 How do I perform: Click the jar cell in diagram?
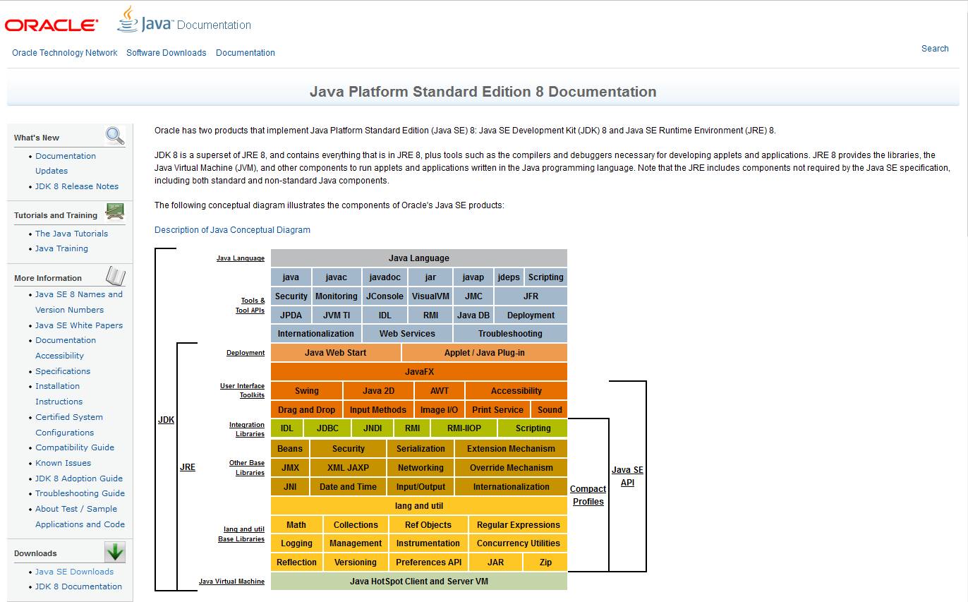[x=430, y=277]
